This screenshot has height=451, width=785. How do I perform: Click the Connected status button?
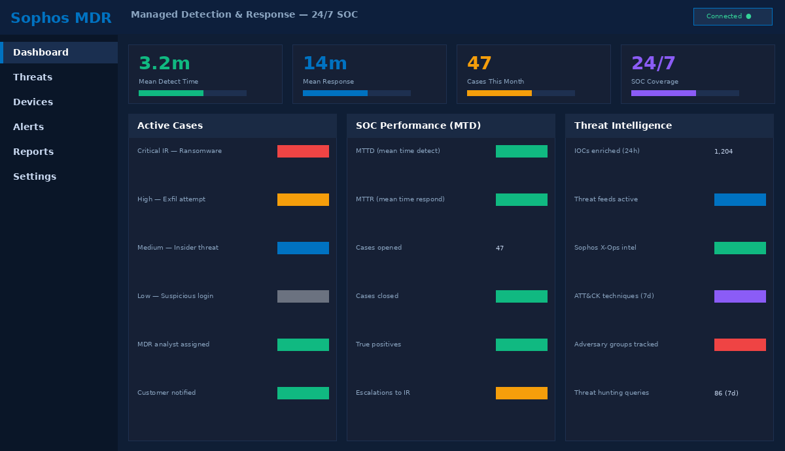(x=733, y=16)
